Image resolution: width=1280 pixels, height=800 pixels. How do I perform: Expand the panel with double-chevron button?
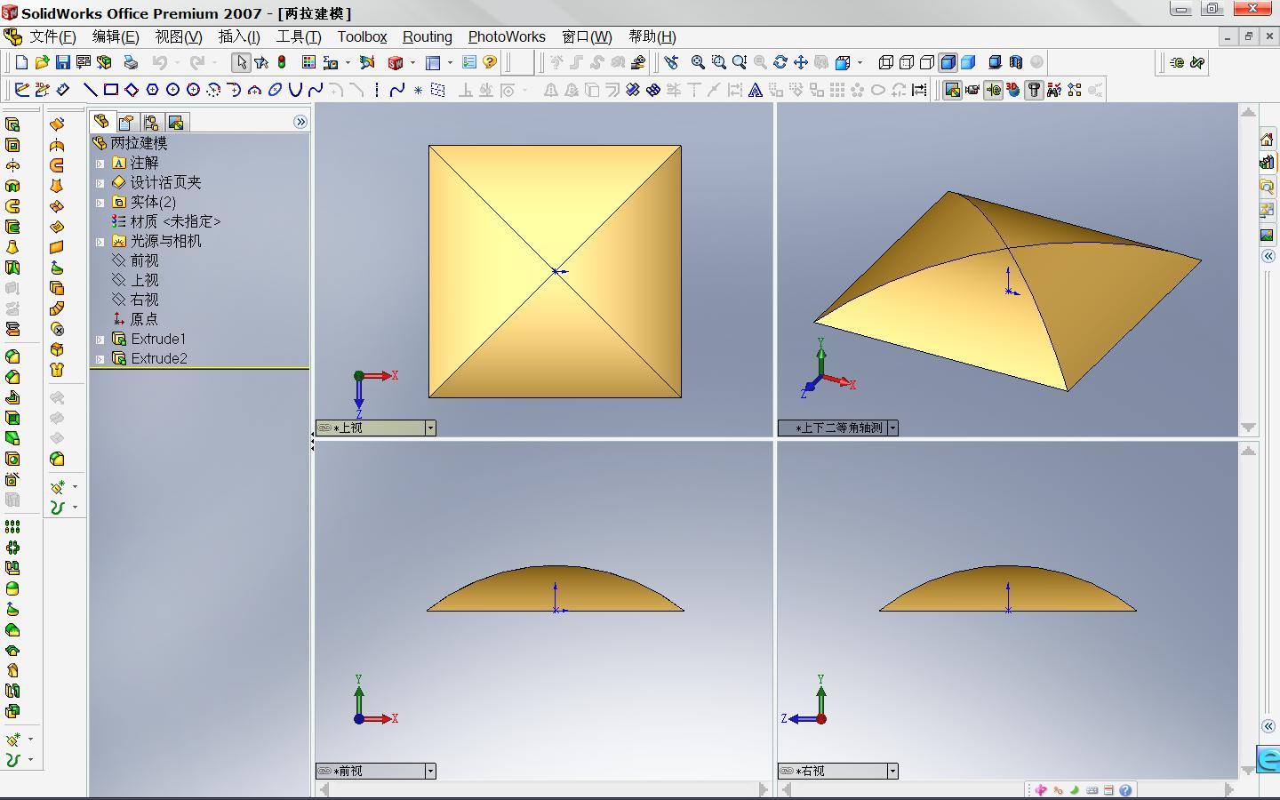coord(300,122)
